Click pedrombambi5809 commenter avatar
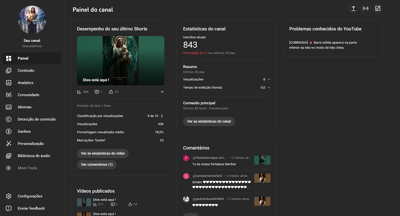Viewport: 400px width, 216px height. tap(186, 199)
